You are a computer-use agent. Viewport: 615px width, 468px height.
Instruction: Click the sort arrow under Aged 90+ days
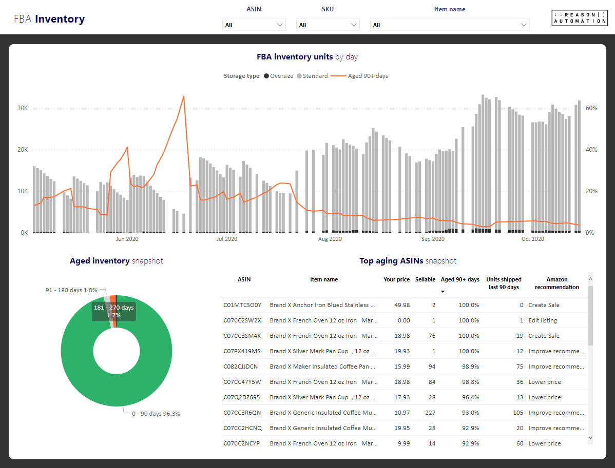pyautogui.click(x=443, y=291)
